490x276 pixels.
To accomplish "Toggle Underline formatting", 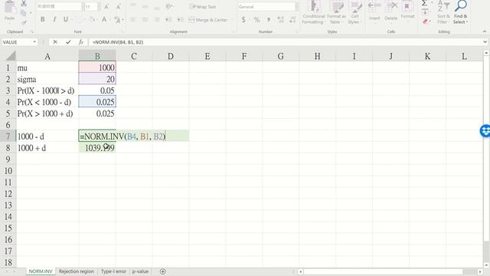I will 66,19.
